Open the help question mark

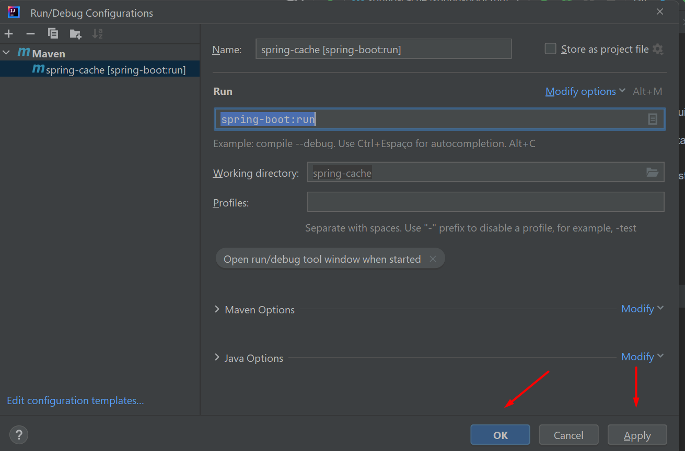point(19,434)
